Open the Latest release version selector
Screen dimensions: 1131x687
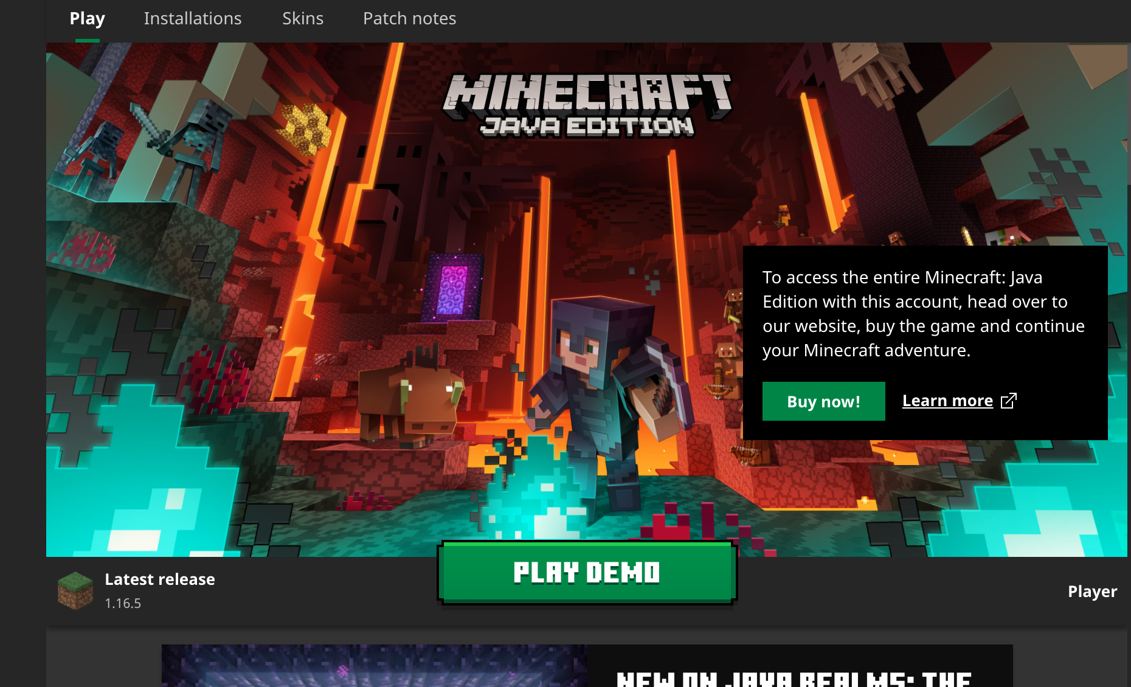coord(137,590)
